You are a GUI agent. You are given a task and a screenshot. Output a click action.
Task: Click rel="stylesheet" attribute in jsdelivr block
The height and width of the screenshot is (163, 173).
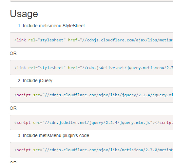click(47, 68)
